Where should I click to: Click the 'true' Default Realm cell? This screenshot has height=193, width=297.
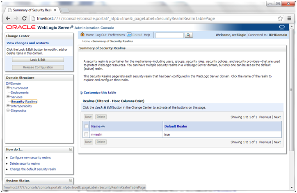tap(167, 134)
